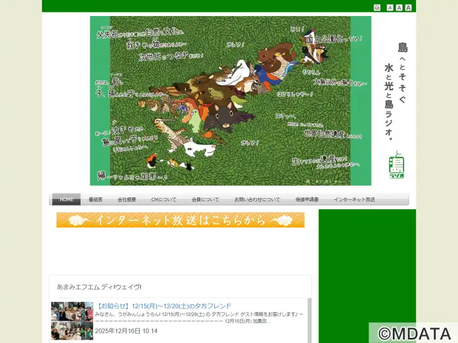
Task: Click the animal island illustration header image
Action: coord(230,101)
